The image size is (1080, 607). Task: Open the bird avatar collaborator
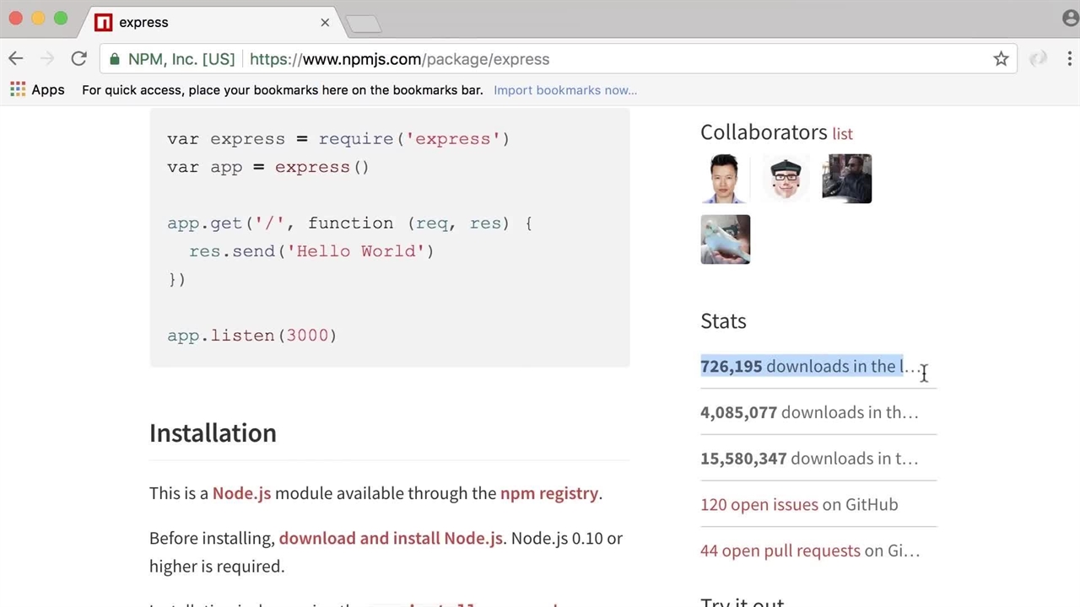click(x=725, y=239)
